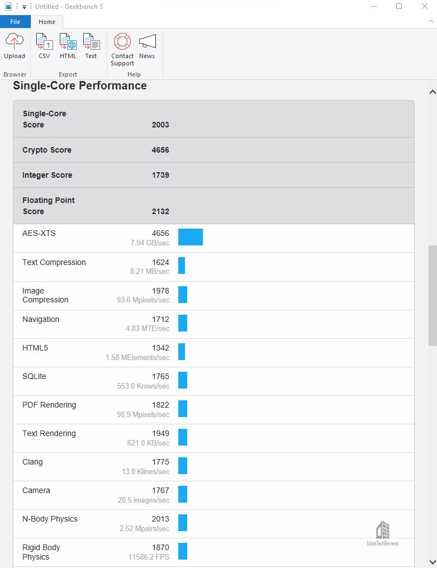Switch to the Home ribbon tab
This screenshot has height=568, width=437.
click(x=47, y=22)
